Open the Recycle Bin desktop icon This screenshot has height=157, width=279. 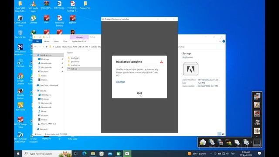tap(20, 34)
